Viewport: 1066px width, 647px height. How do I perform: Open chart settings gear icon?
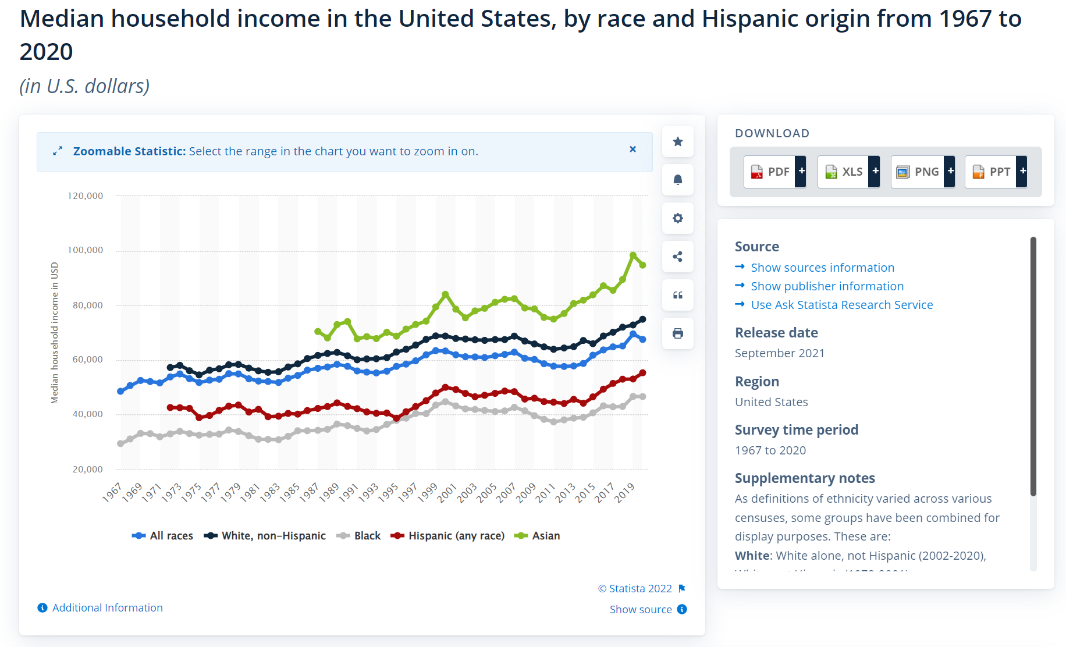(677, 218)
